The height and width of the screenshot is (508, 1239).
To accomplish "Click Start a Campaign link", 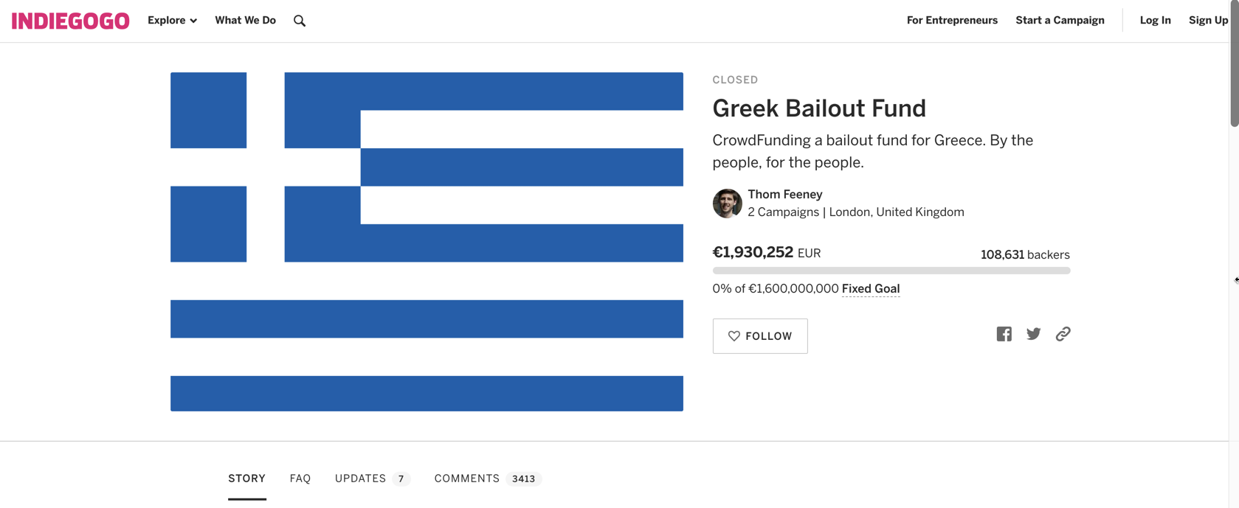I will pyautogui.click(x=1060, y=21).
